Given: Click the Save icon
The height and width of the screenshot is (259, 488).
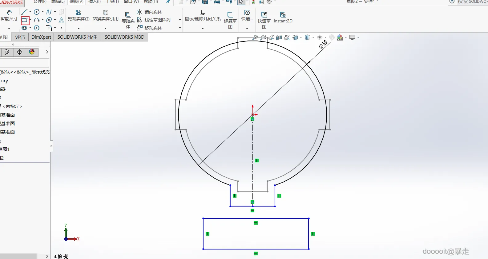Looking at the screenshot, I should pyautogui.click(x=205, y=2).
